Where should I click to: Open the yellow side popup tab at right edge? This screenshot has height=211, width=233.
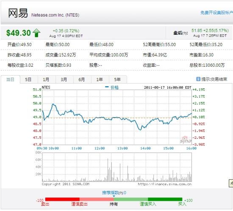(x=231, y=183)
